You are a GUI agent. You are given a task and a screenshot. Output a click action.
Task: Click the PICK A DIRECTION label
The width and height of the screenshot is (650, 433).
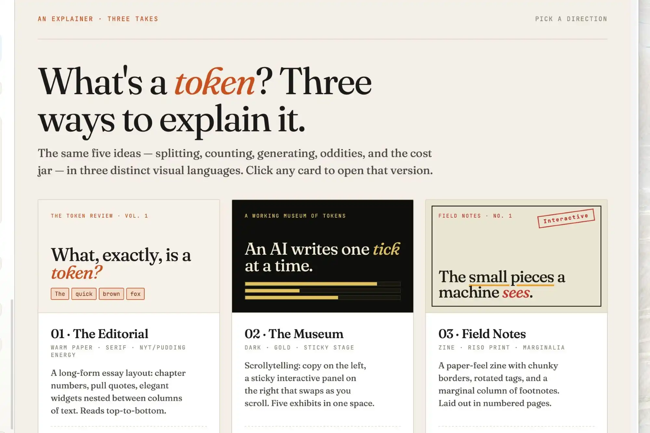571,19
